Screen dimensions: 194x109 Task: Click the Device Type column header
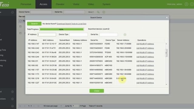[x=110, y=40]
